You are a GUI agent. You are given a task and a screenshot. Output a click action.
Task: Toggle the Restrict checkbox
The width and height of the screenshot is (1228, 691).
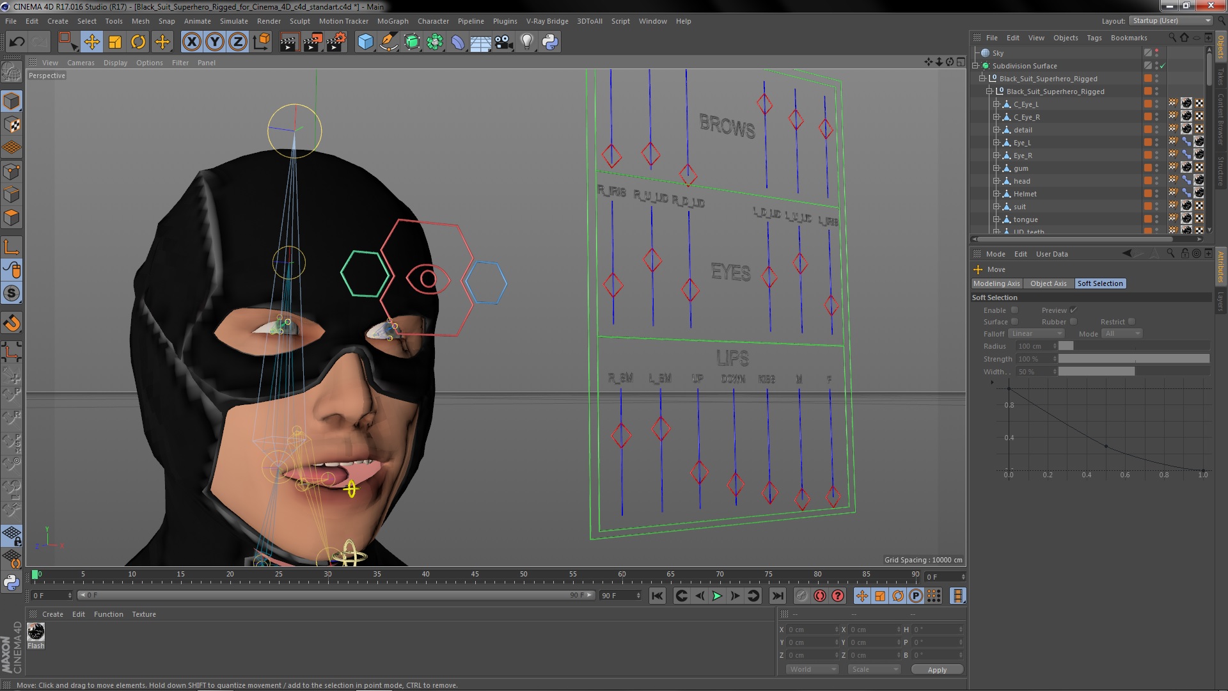tap(1131, 322)
